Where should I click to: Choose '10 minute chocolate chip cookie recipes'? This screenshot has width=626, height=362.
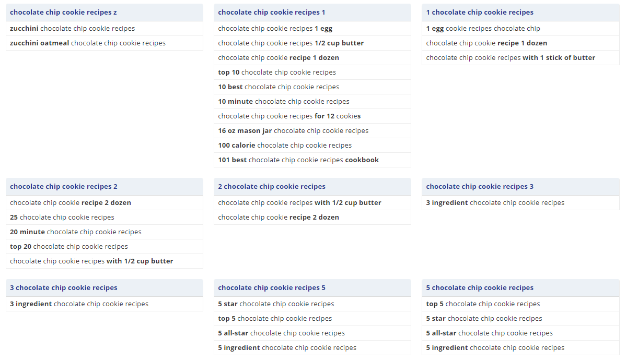click(x=284, y=102)
